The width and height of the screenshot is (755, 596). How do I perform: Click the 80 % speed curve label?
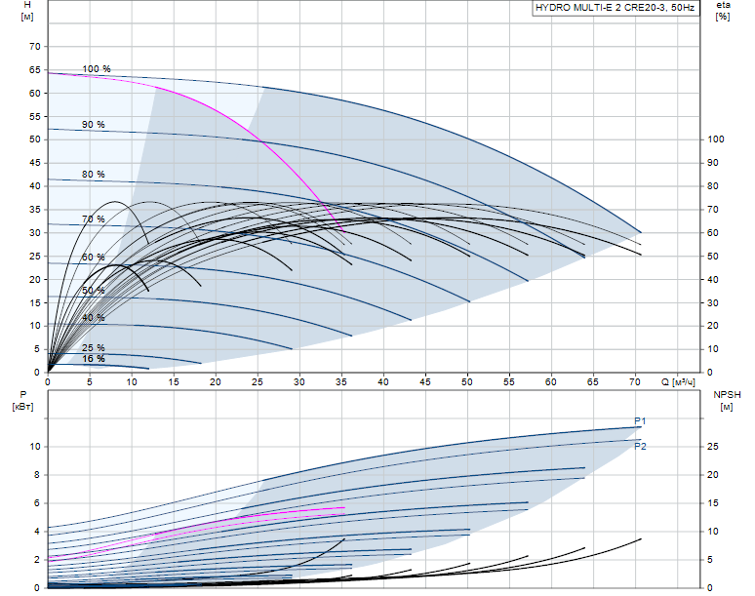pyautogui.click(x=93, y=175)
